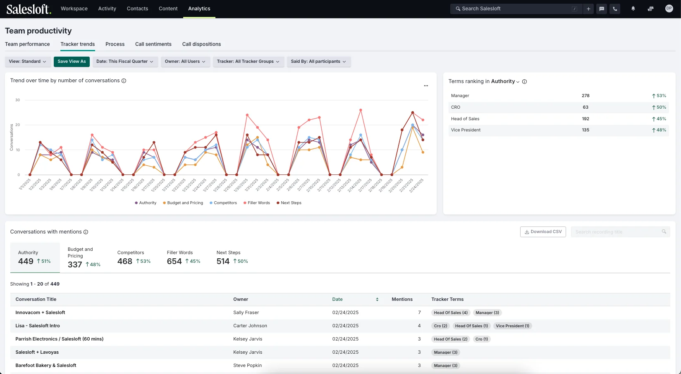Click the Manager row in Terms ranking
This screenshot has width=681, height=374.
tap(559, 96)
